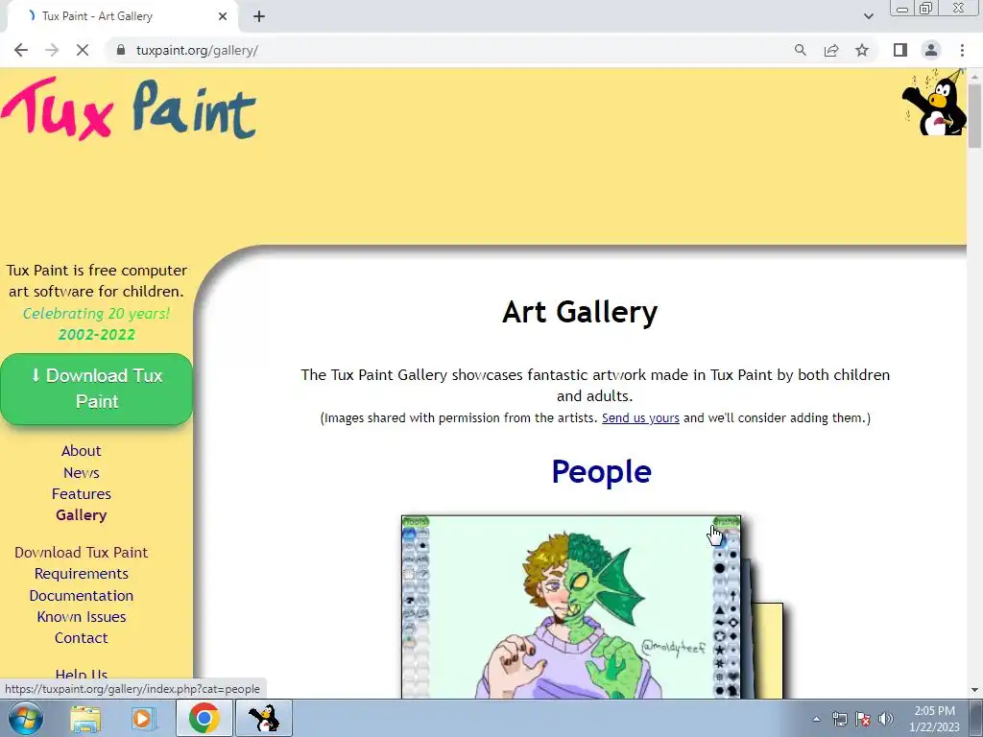
Task: Open Chrome zoom search icon
Action: coord(800,50)
